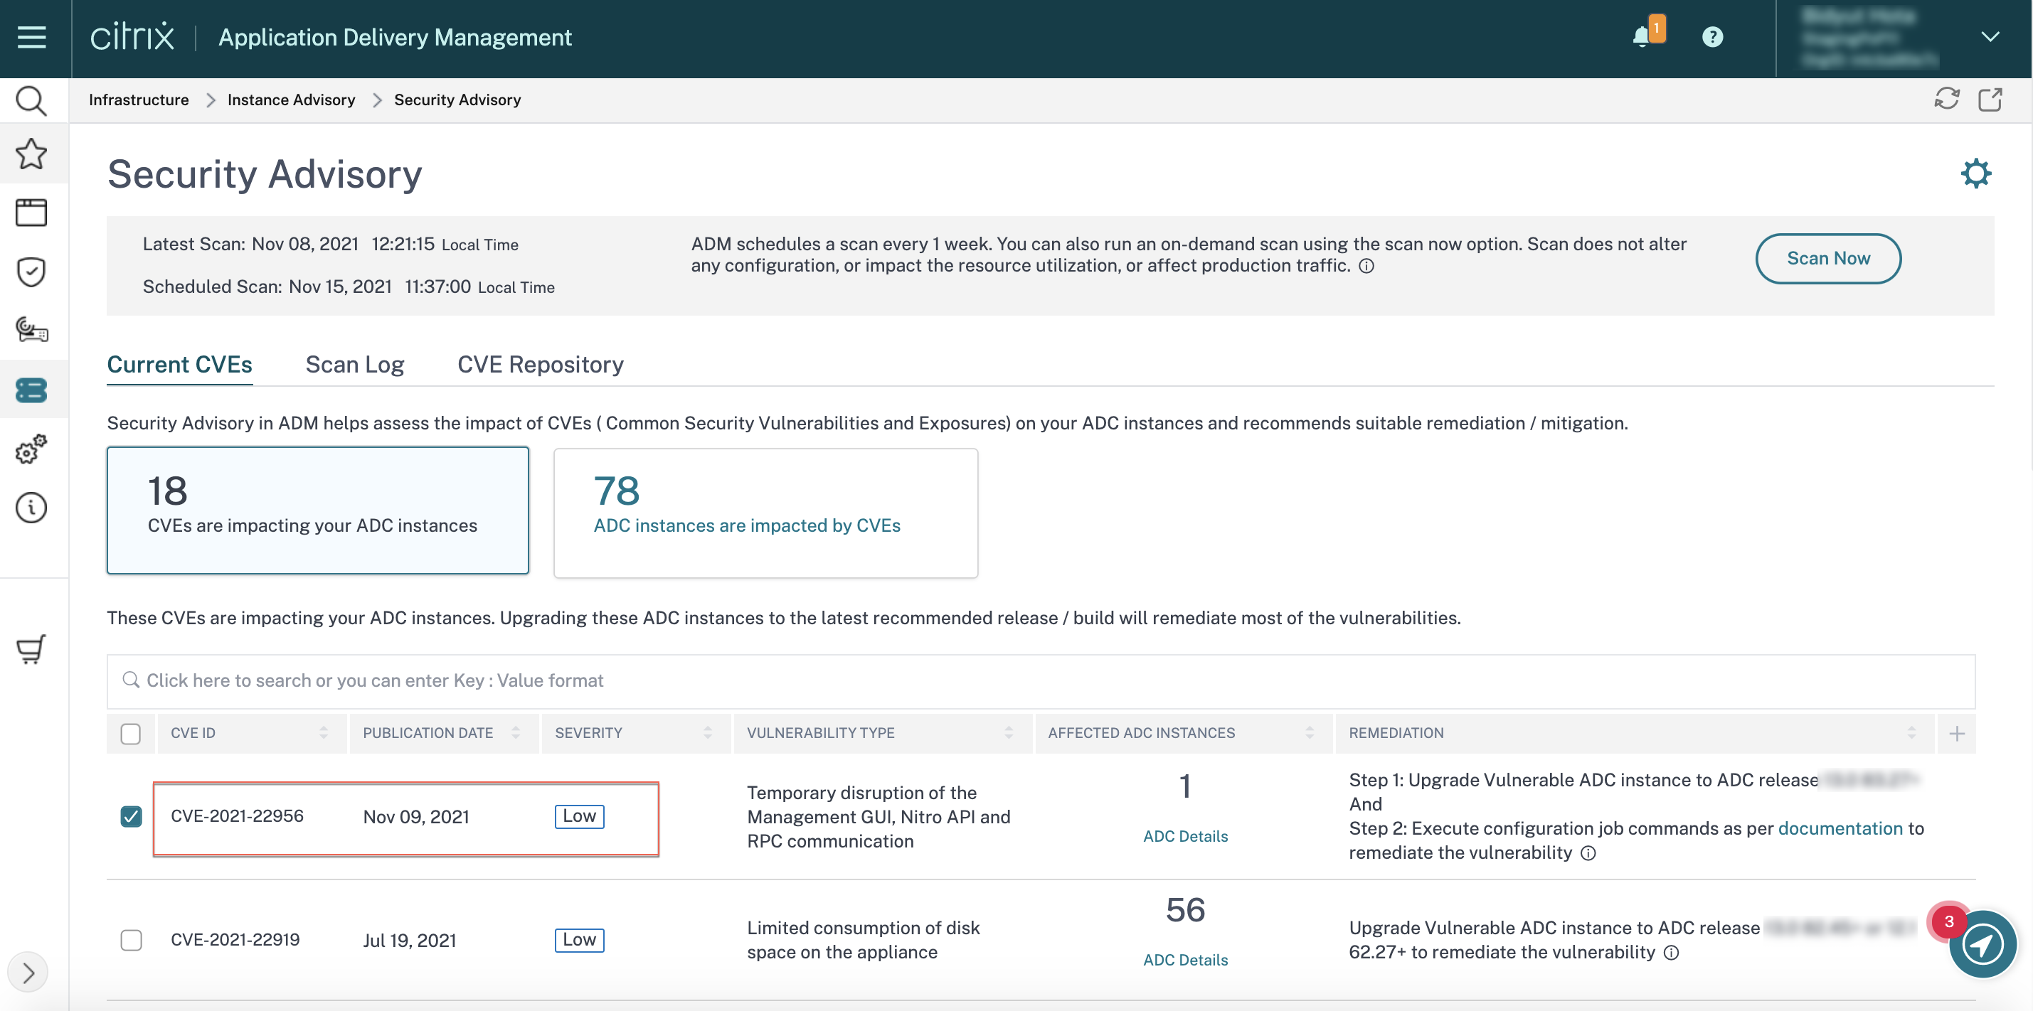Select the Infrastructure icon in sidebar
This screenshot has width=2033, height=1011.
[x=31, y=390]
